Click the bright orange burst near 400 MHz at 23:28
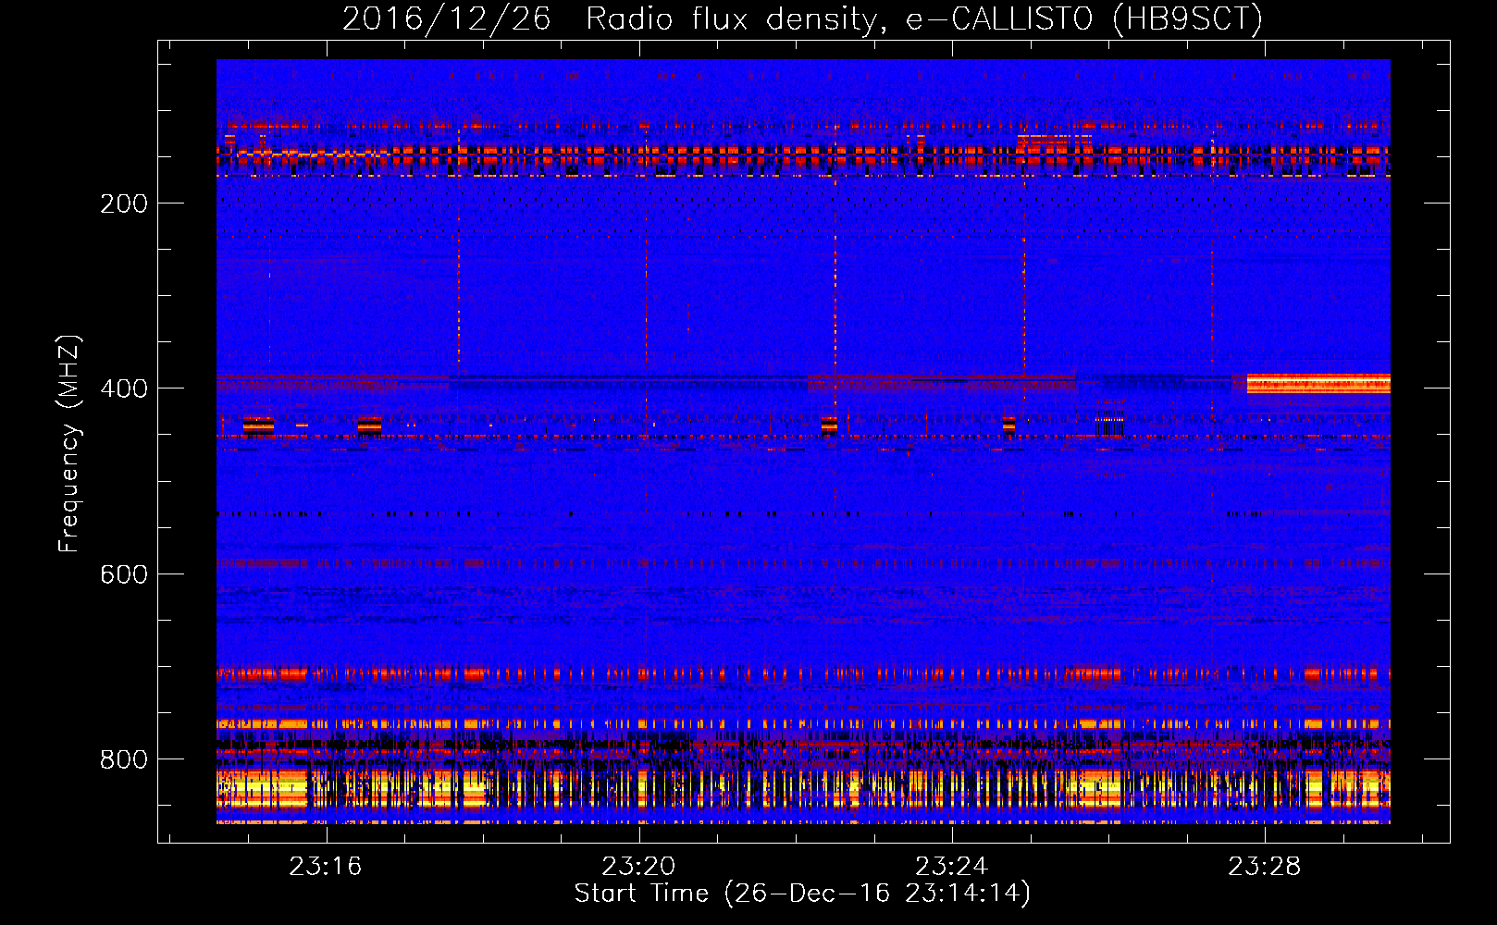Image resolution: width=1497 pixels, height=925 pixels. point(1318,384)
